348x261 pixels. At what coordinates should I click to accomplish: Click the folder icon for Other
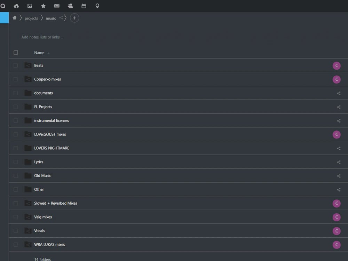[x=28, y=189]
